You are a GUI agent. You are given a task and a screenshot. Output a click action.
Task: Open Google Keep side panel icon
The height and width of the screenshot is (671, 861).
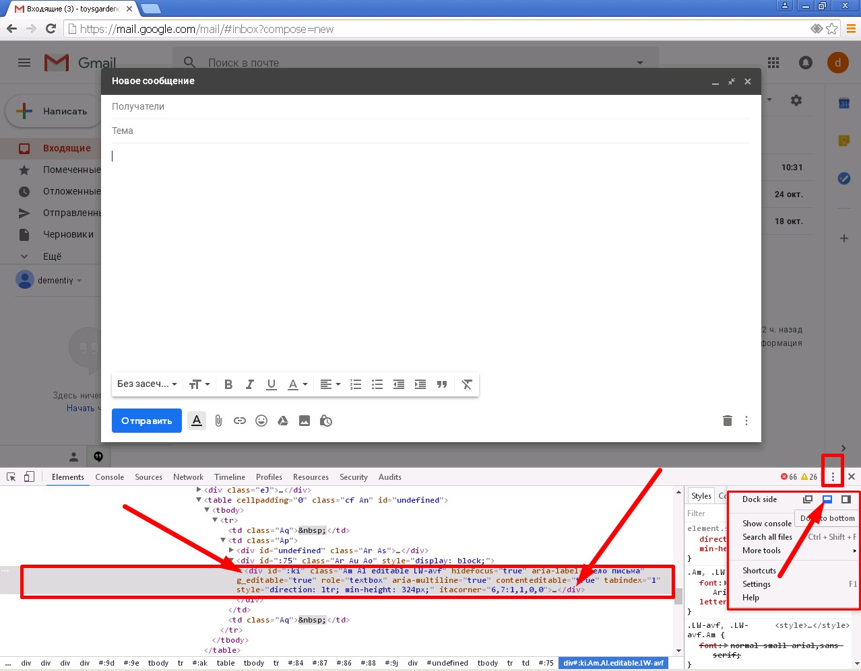pos(843,141)
